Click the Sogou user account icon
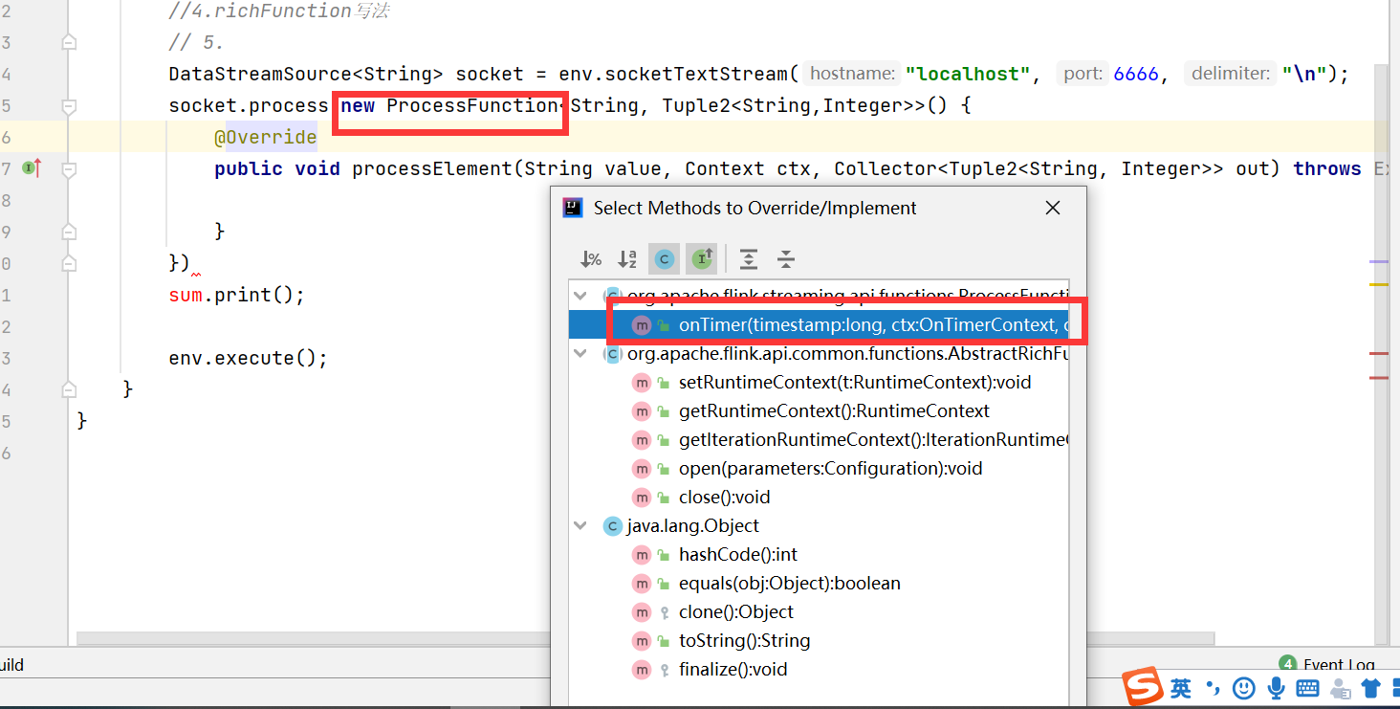Image resolution: width=1400 pixels, height=709 pixels. (1340, 688)
